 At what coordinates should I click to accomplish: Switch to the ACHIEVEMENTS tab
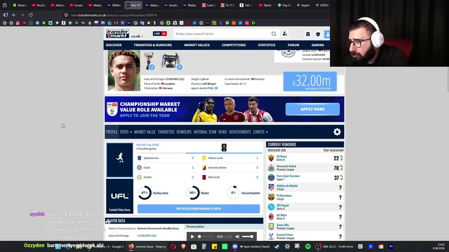240,132
